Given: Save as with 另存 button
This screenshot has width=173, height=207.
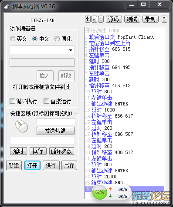Looking at the screenshot, I should click(69, 165).
